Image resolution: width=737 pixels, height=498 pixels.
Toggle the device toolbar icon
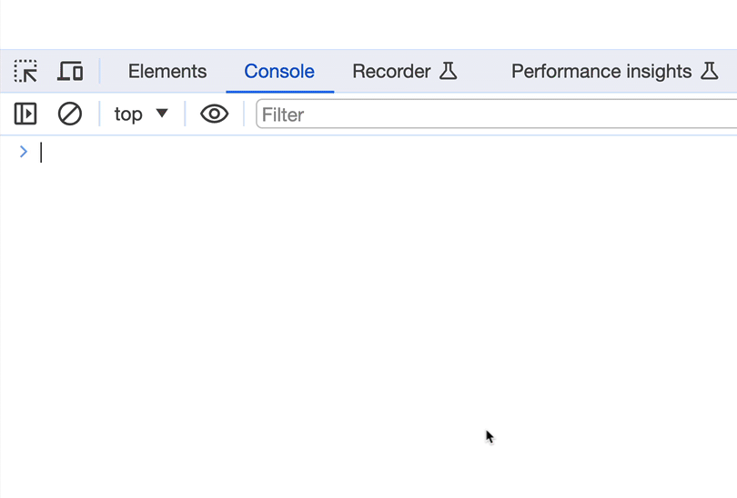(x=70, y=71)
